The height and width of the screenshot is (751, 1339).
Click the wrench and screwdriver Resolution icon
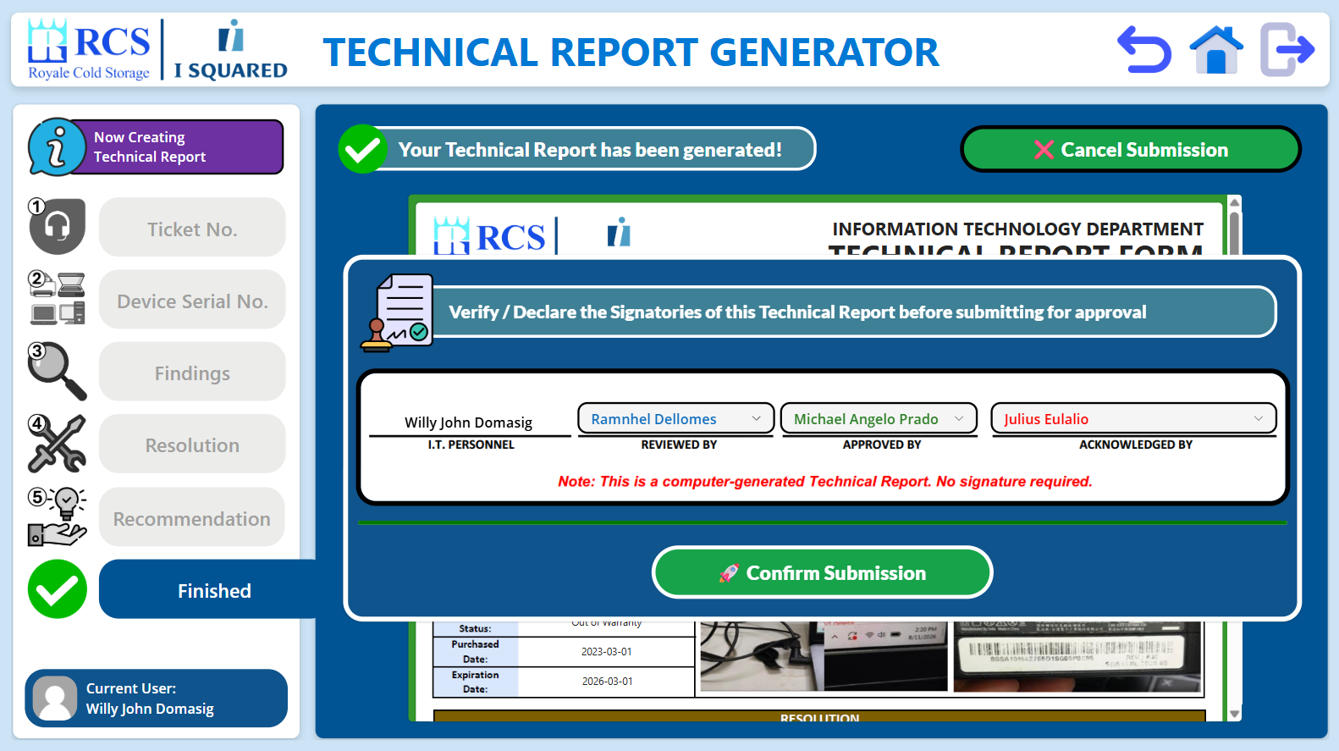(57, 444)
